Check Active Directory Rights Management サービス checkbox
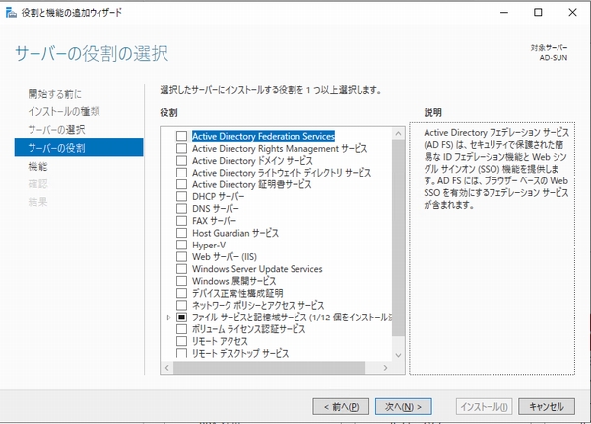Image resolution: width=591 pixels, height=424 pixels. coord(181,148)
